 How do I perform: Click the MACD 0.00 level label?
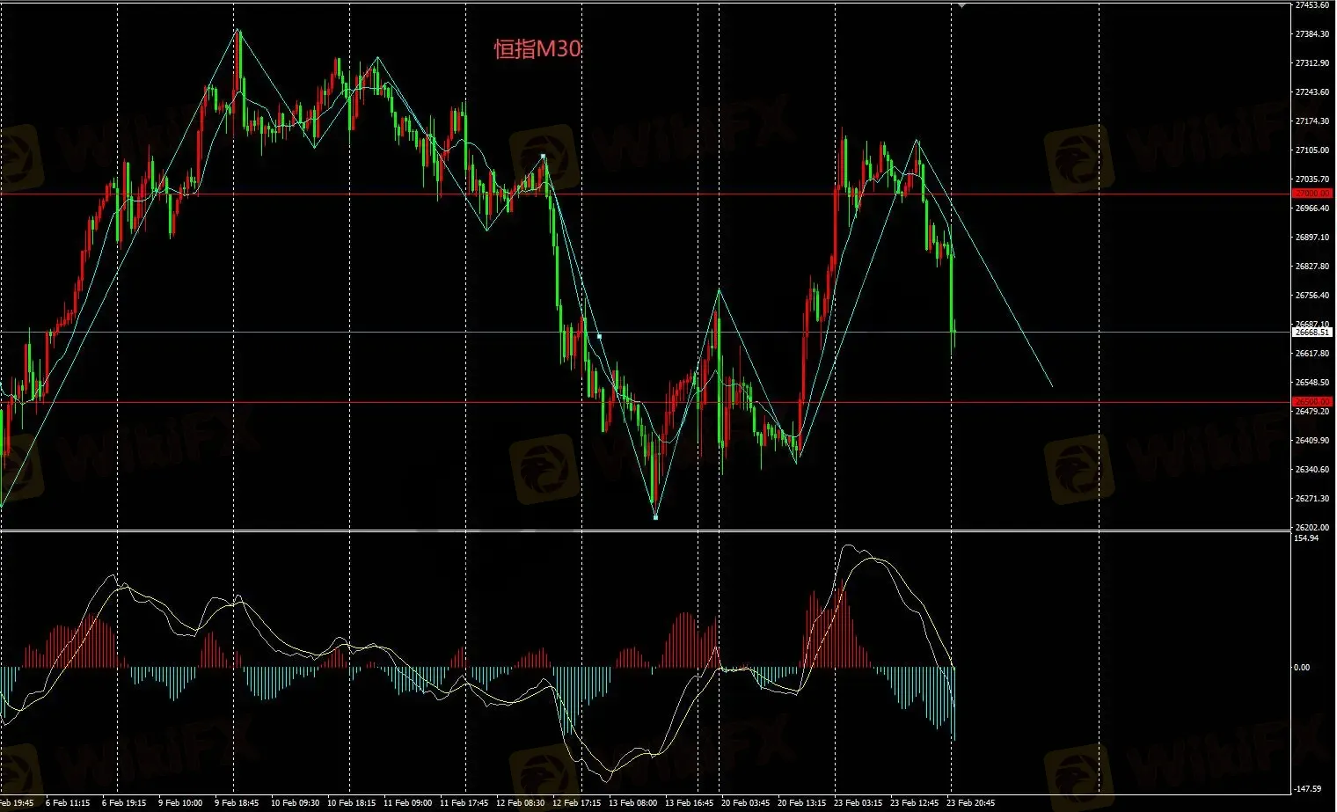1301,668
